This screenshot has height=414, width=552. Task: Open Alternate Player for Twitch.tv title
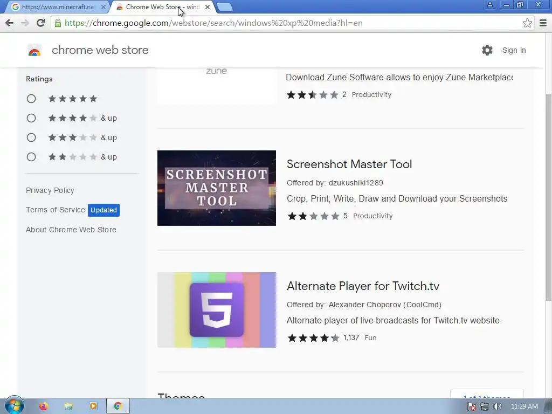363,286
